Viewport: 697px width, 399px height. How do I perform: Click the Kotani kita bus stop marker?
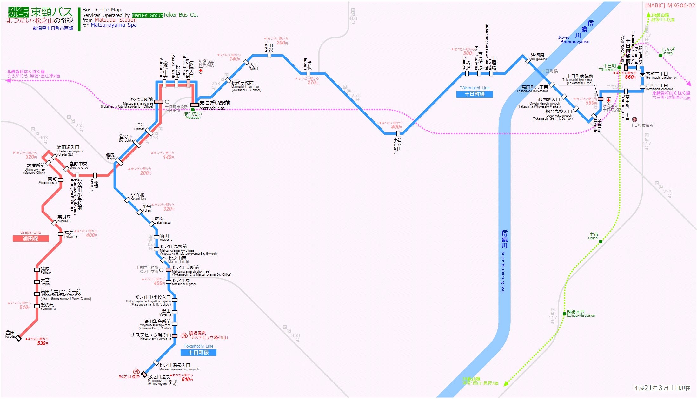[x=127, y=200]
